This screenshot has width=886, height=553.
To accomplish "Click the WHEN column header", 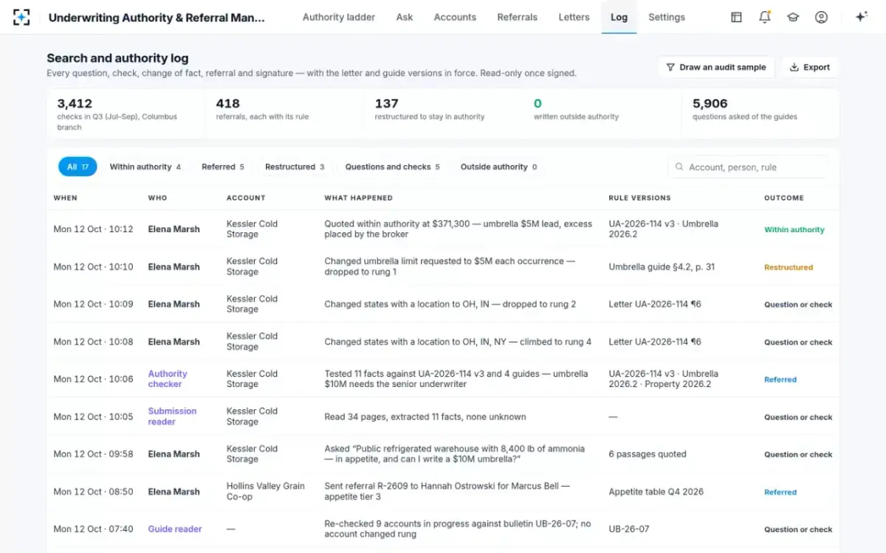I will pos(65,198).
